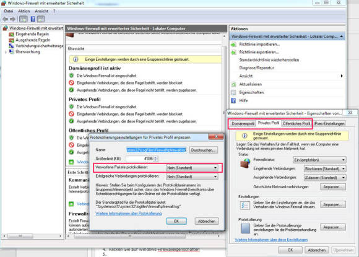Click the checklist icon in Einstellungen section

tap(244, 205)
